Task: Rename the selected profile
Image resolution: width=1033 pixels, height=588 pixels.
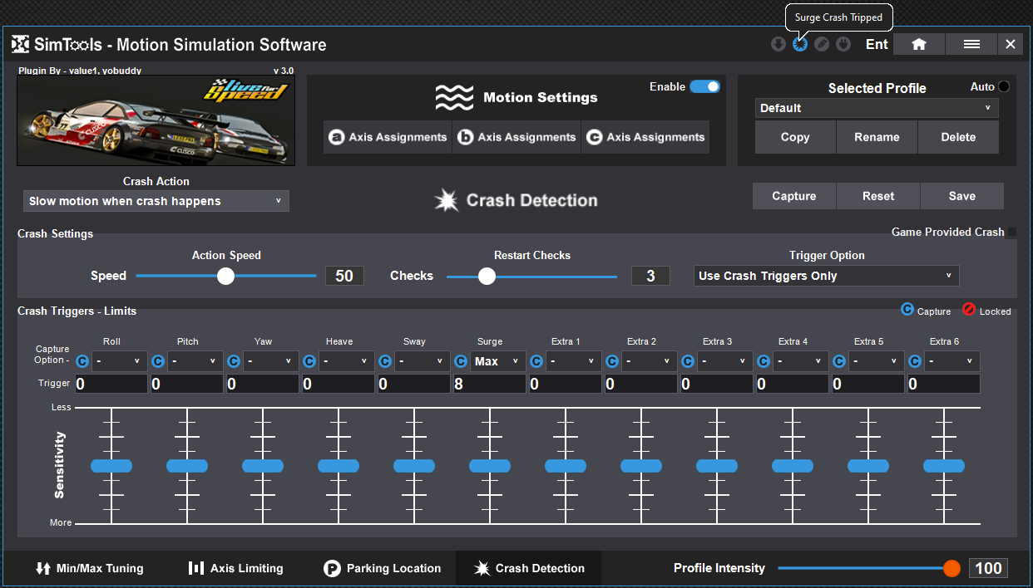Action: point(877,137)
